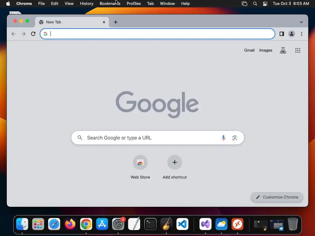The image size is (315, 236).
Task: Open Launchpad from the Dock
Action: (x=38, y=224)
